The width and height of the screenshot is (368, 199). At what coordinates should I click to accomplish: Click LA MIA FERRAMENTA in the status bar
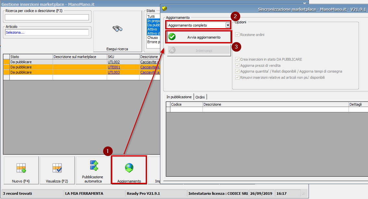click(84, 193)
